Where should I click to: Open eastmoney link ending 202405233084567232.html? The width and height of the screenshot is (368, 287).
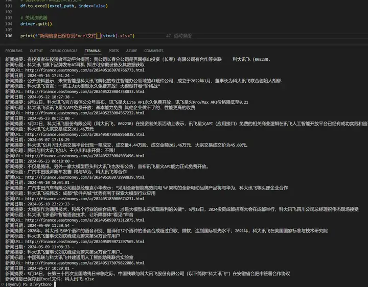pos(85,113)
